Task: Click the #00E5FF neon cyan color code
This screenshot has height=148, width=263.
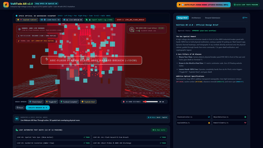Action: point(240,82)
